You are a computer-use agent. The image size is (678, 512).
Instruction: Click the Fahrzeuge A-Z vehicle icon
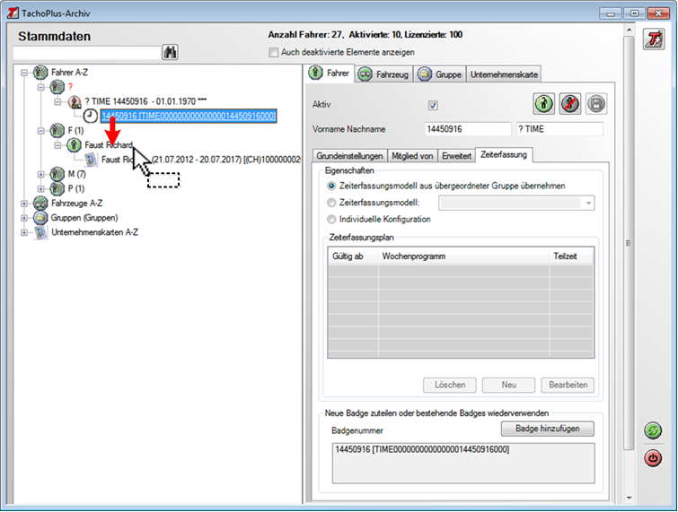pyautogui.click(x=40, y=203)
